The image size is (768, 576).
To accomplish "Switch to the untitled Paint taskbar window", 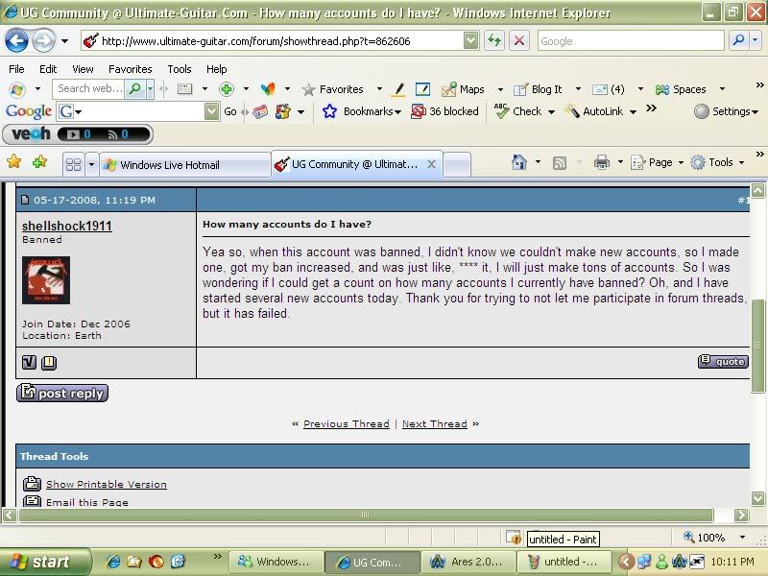I will (564, 562).
